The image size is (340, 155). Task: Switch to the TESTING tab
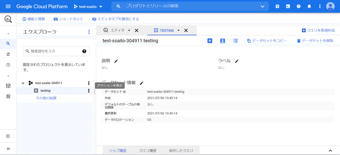pos(167,30)
